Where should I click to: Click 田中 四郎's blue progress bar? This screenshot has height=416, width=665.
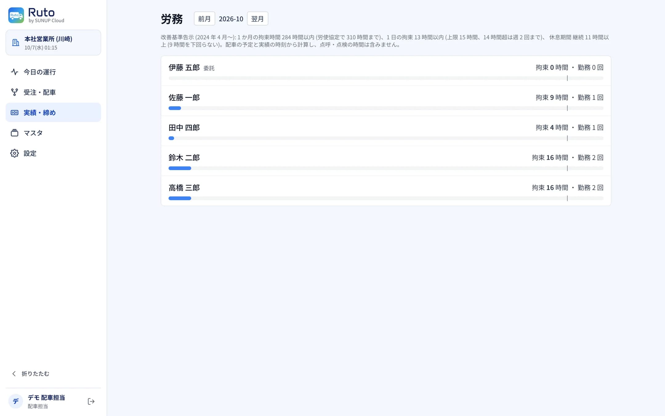[x=171, y=138]
